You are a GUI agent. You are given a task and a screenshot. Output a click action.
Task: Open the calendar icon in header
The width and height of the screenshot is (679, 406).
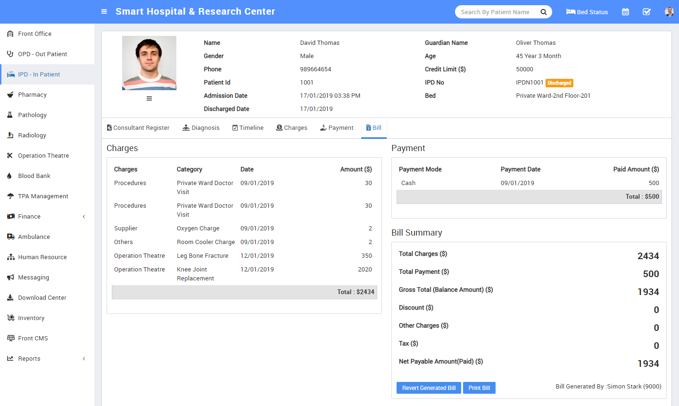(625, 12)
